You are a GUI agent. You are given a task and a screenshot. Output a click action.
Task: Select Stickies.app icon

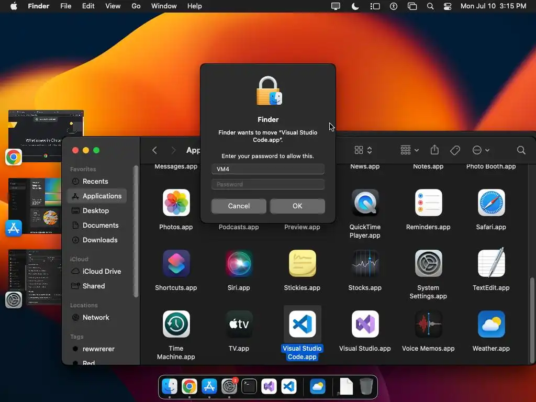(302, 263)
